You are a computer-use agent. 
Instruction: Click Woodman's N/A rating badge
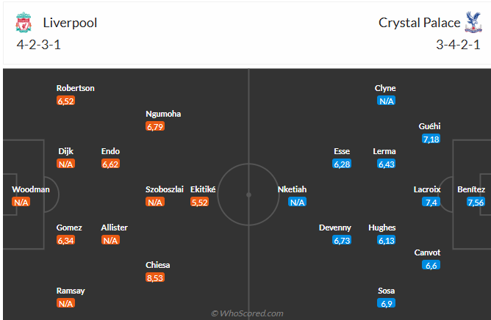coord(21,202)
